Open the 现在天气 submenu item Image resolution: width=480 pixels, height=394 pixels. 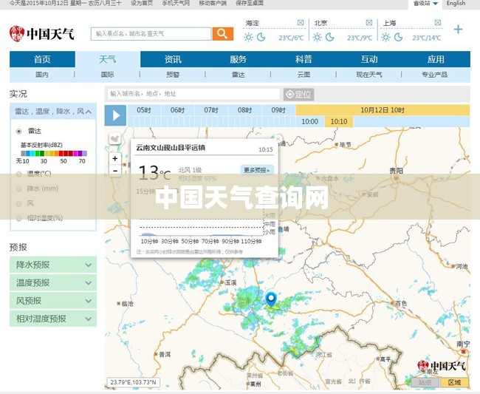[369, 75]
